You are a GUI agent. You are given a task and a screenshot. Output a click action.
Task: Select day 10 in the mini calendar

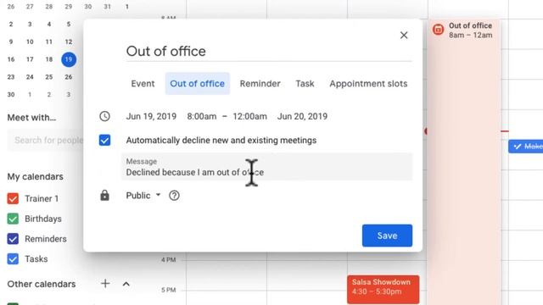coord(30,42)
